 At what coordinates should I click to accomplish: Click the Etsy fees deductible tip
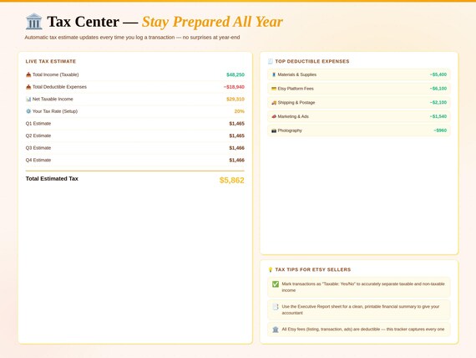pos(359,329)
